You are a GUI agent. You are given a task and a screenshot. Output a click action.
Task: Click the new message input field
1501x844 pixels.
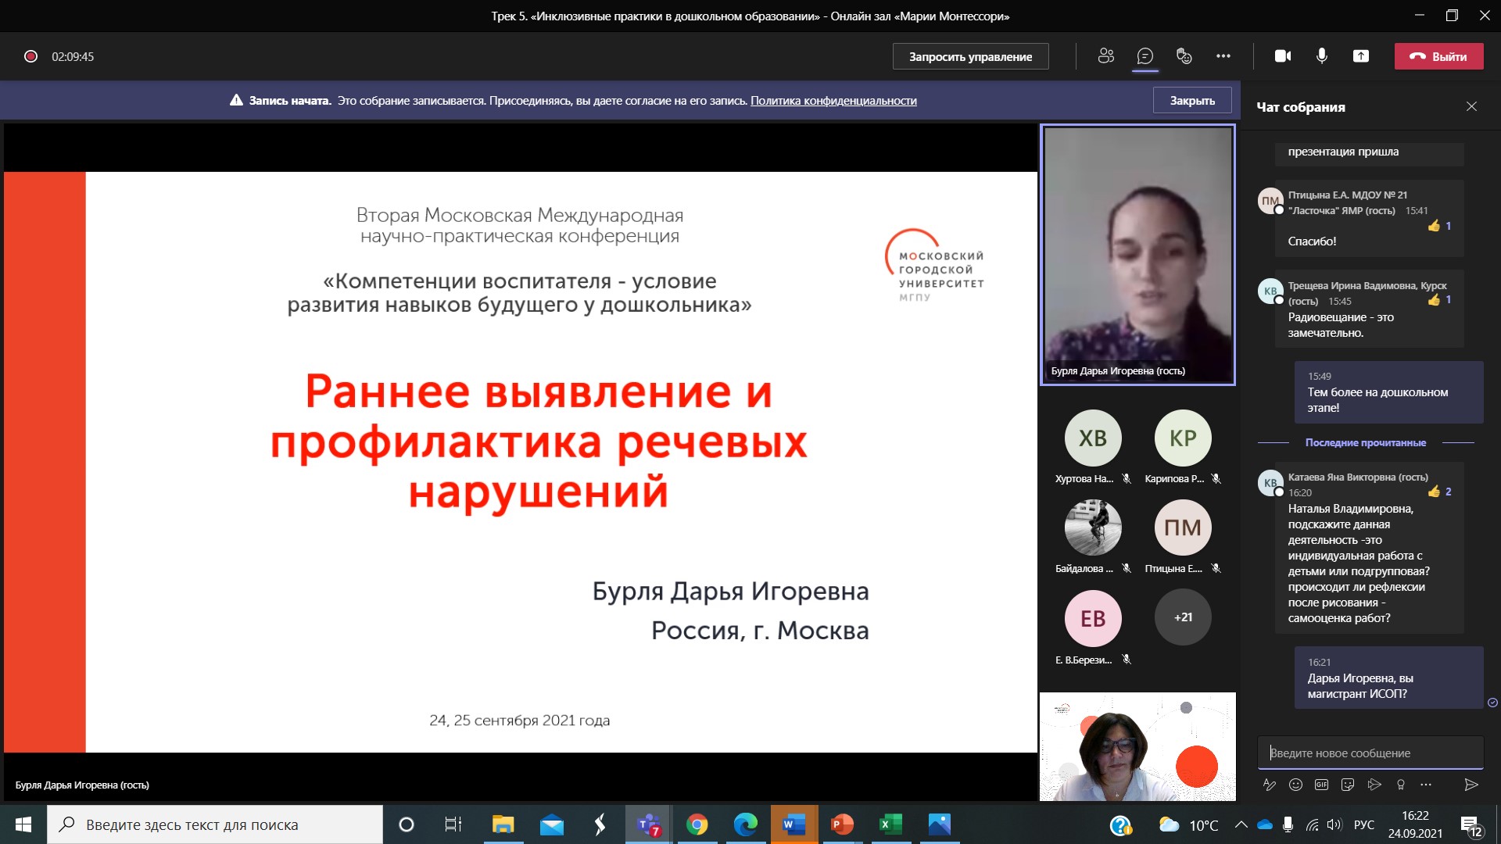pos(1370,753)
